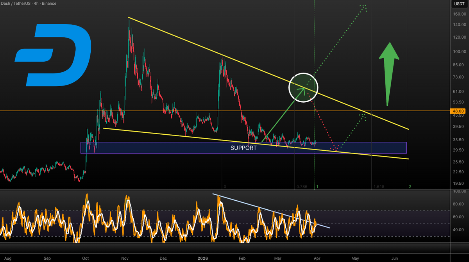Select the 120.00 price axis label
469x262 pixels.
[x=459, y=37]
